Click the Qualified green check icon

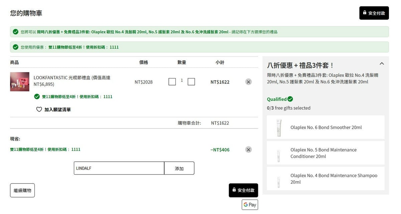point(290,99)
